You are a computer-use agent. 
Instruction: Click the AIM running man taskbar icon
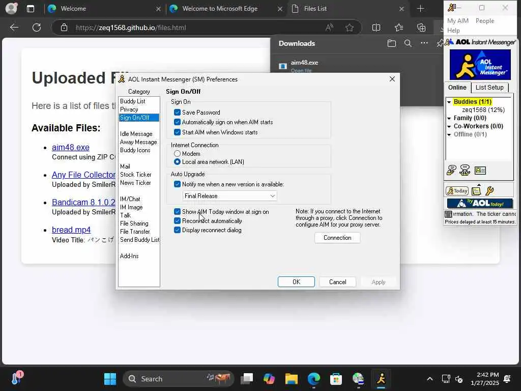coord(381,379)
